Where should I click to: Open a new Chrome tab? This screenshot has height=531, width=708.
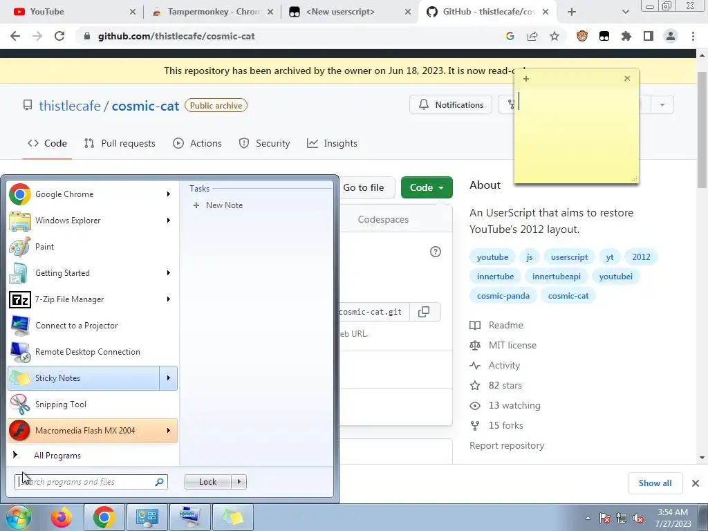[x=572, y=12]
